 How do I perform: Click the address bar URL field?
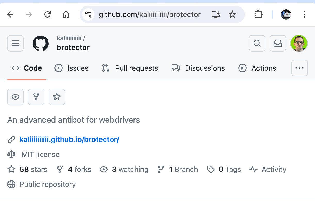tap(149, 14)
